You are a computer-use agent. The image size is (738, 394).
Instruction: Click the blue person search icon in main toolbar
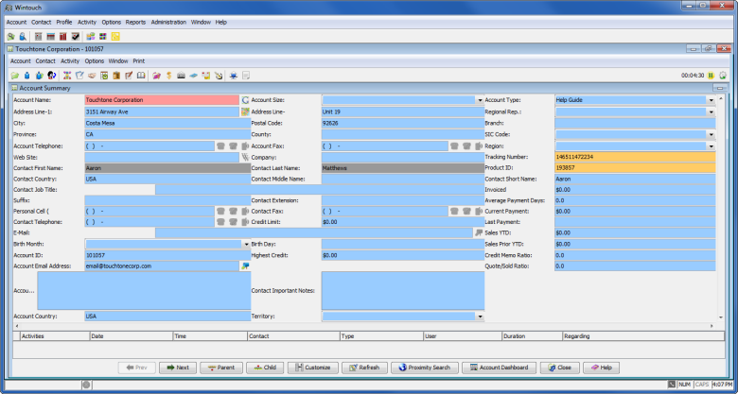tap(22, 36)
